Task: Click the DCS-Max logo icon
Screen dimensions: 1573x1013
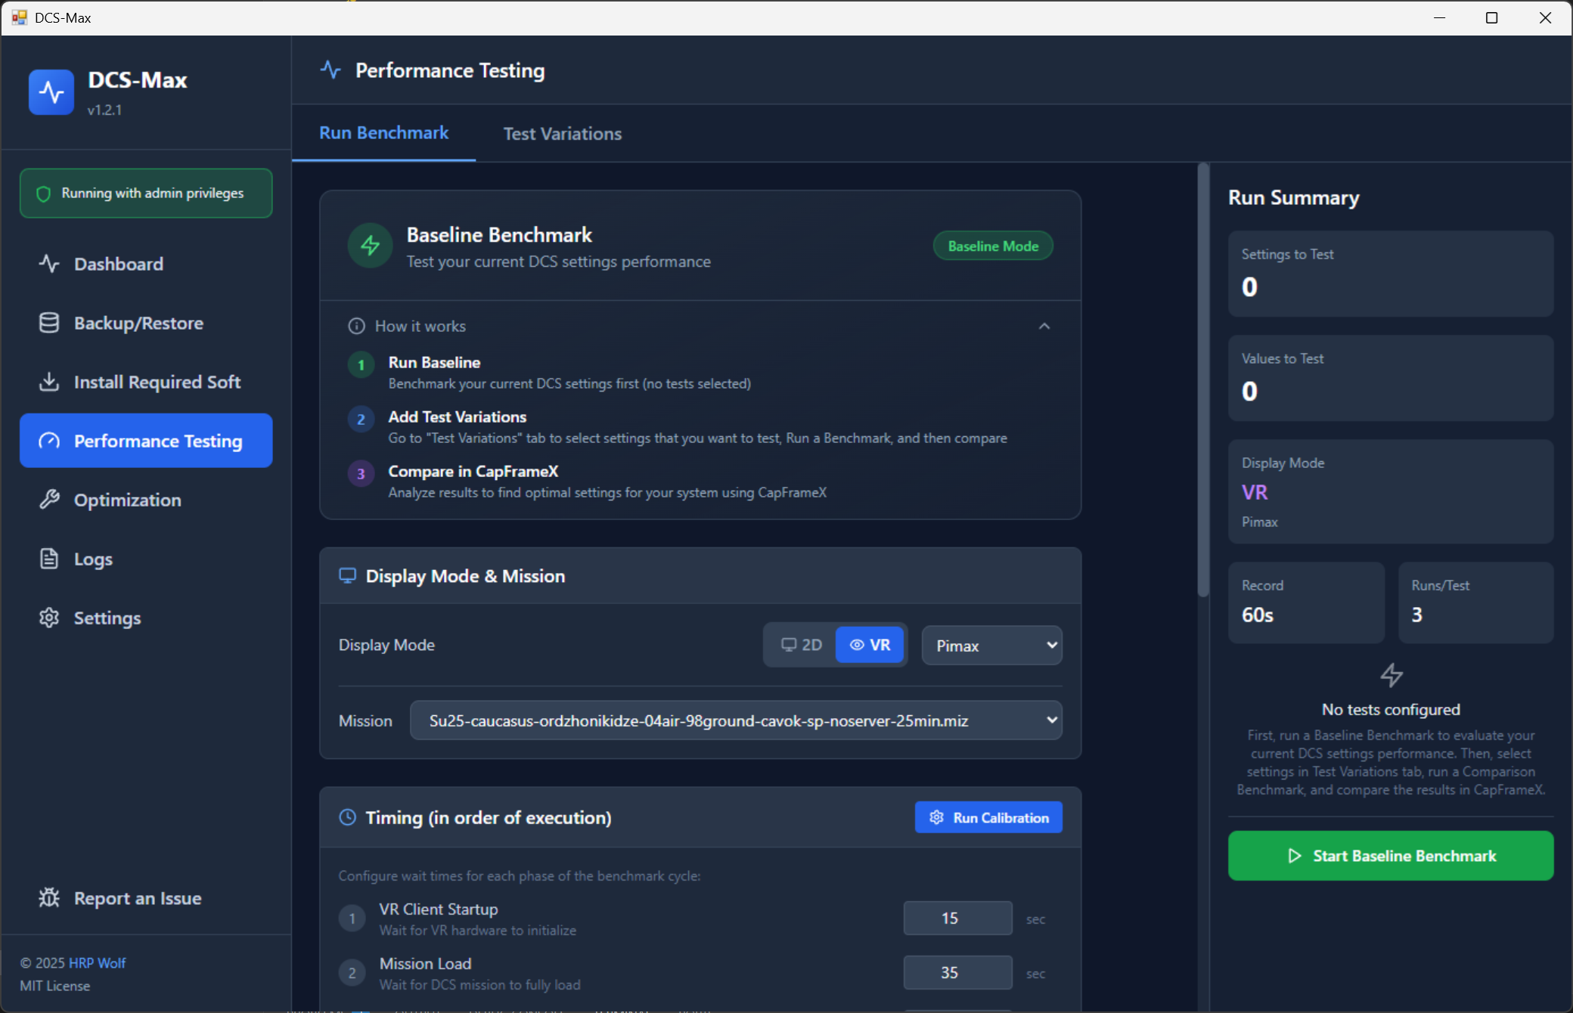Action: click(x=51, y=92)
